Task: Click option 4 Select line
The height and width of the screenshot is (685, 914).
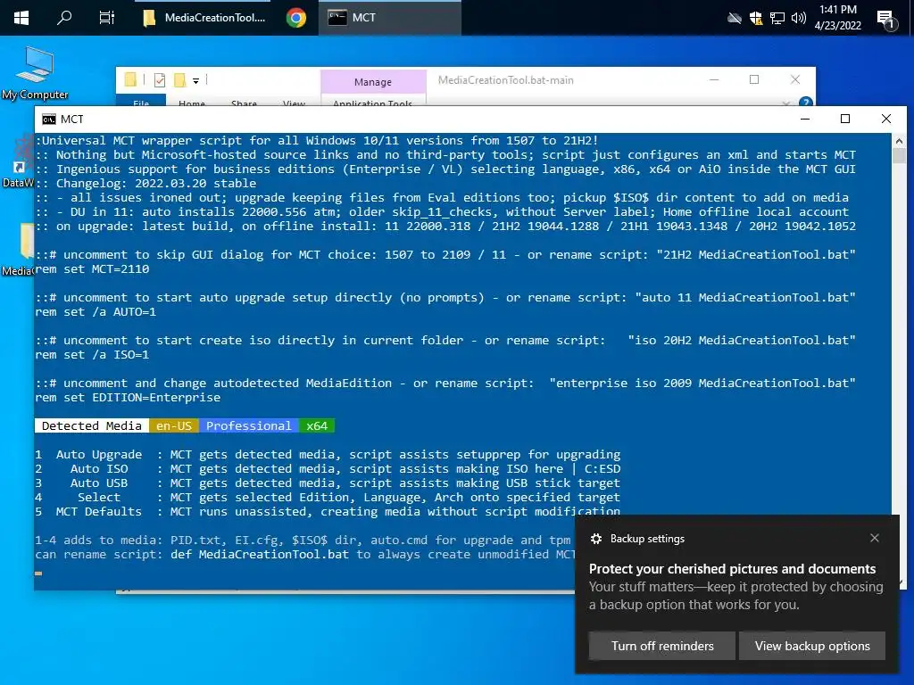Action: click(328, 498)
